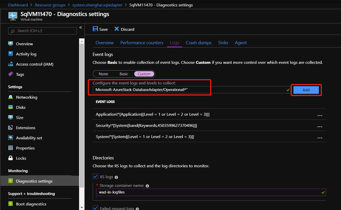The width and height of the screenshot is (341, 210).
Task: Open options menu for Application event log
Action: pyautogui.click(x=320, y=115)
